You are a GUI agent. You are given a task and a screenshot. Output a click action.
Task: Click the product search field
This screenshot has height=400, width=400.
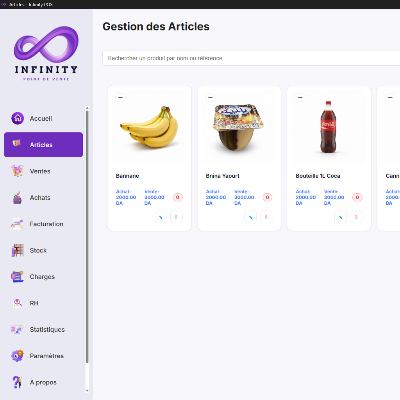pos(250,58)
